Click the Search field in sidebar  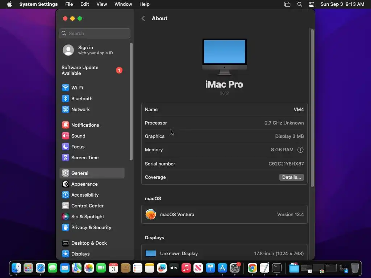(x=95, y=33)
